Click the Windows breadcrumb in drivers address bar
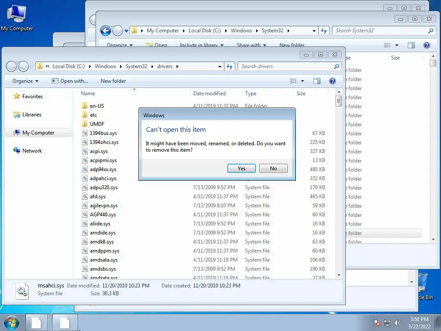 [105, 66]
